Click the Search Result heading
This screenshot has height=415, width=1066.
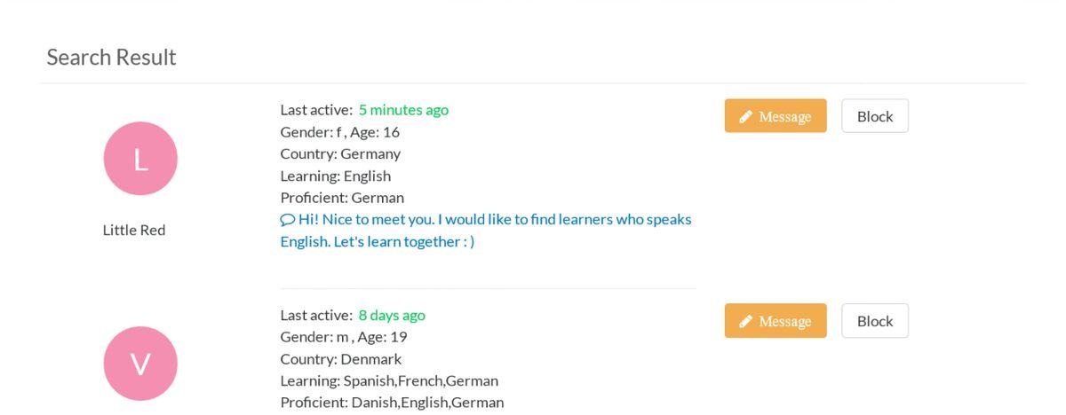[x=111, y=57]
